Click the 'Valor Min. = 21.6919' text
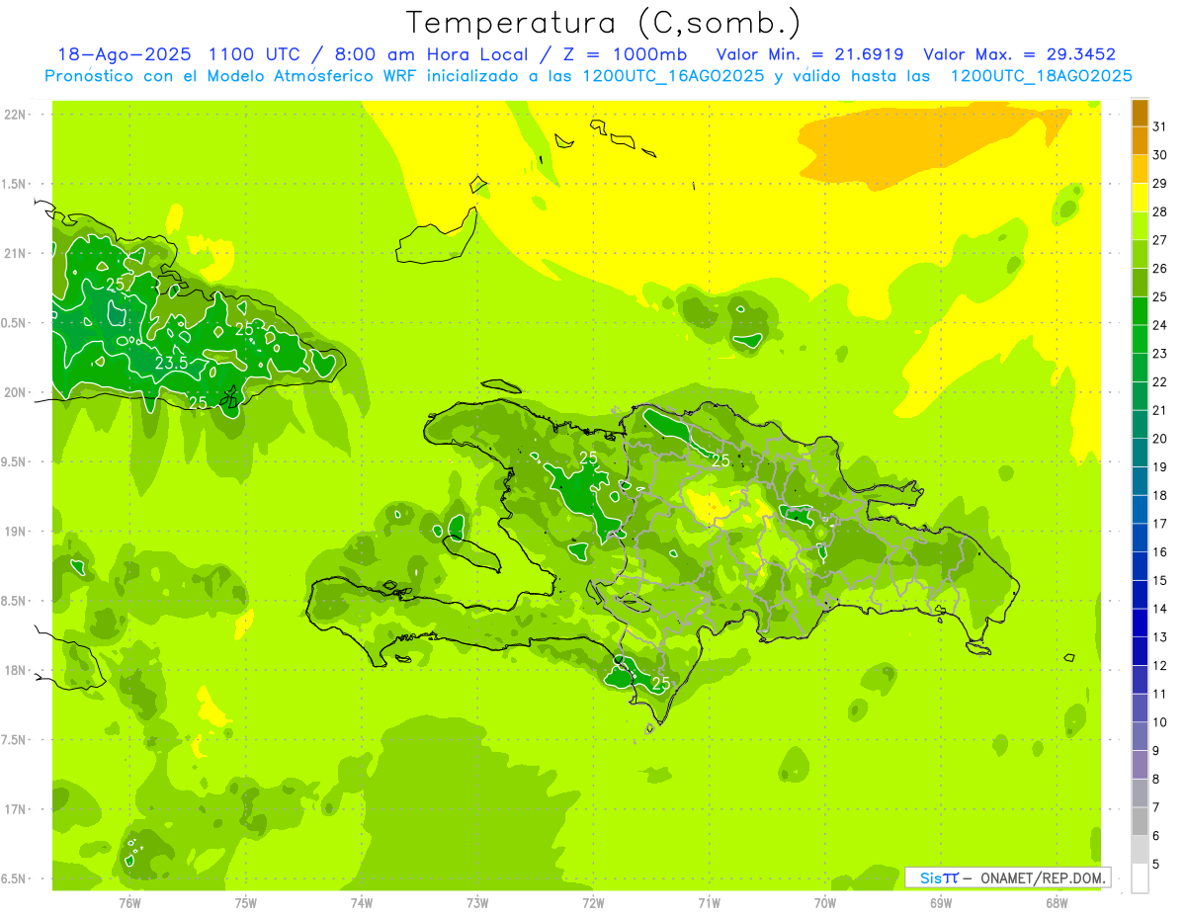This screenshot has width=1186, height=916. pyautogui.click(x=809, y=54)
